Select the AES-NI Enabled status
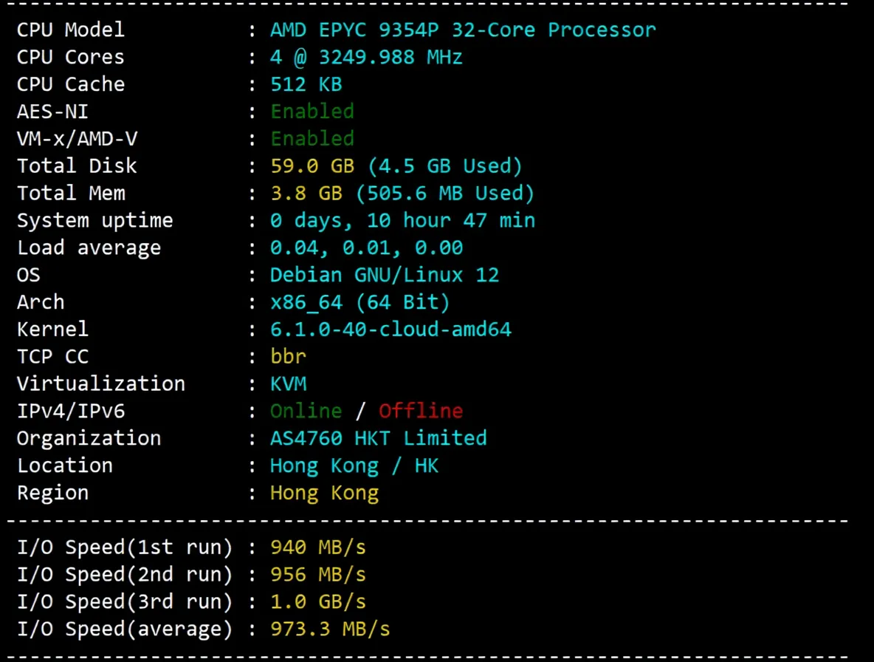This screenshot has height=662, width=874. 312,111
